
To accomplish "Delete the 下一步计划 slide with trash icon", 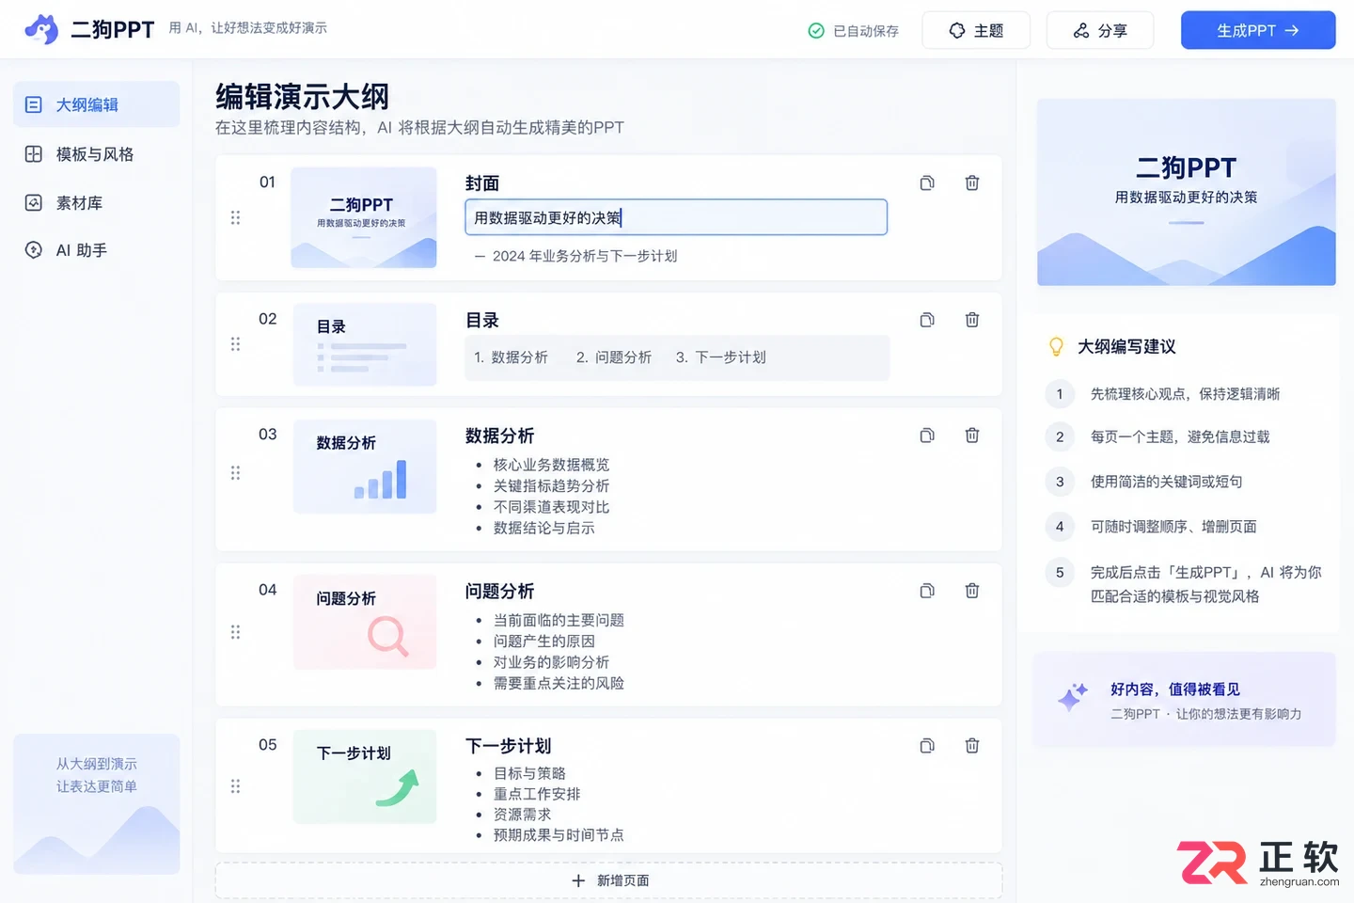I will pyautogui.click(x=972, y=746).
